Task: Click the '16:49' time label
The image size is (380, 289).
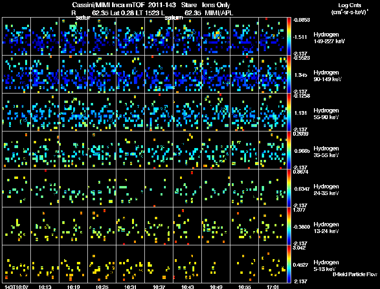Action: (216, 287)
